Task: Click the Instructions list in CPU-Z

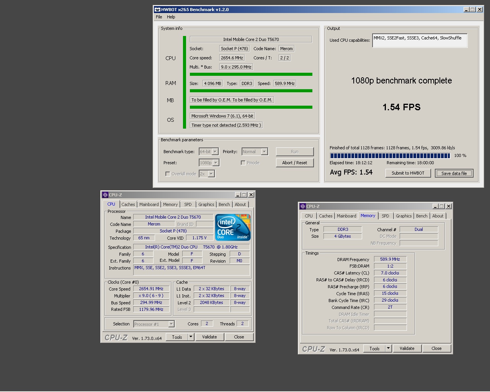Action: pos(191,270)
